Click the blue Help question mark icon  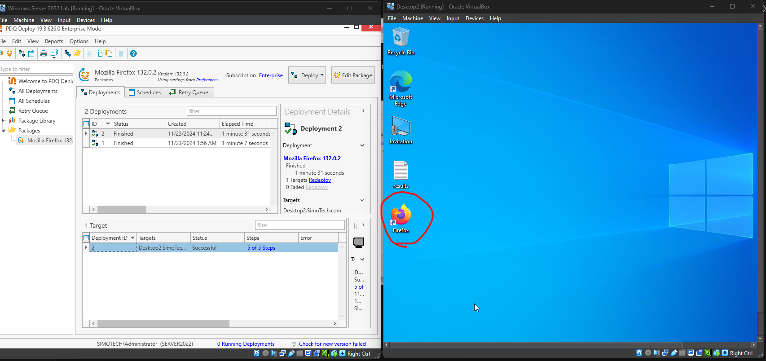pos(133,53)
